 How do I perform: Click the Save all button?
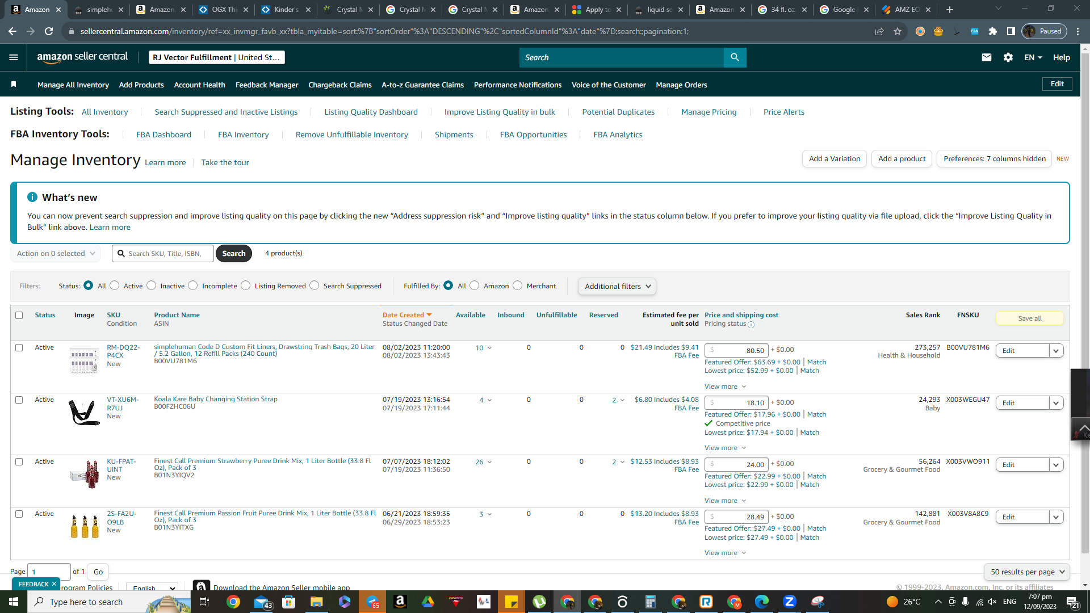click(1030, 318)
